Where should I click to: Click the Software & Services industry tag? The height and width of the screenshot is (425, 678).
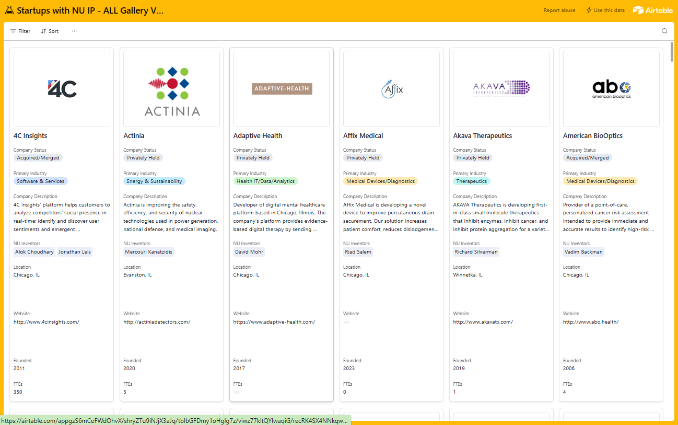41,181
